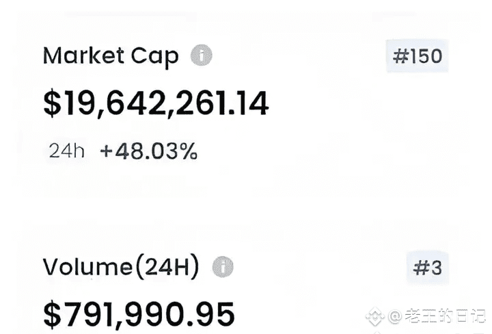Click the Market Cap heading
Viewport: 492px width, 334px height.
coord(111,56)
